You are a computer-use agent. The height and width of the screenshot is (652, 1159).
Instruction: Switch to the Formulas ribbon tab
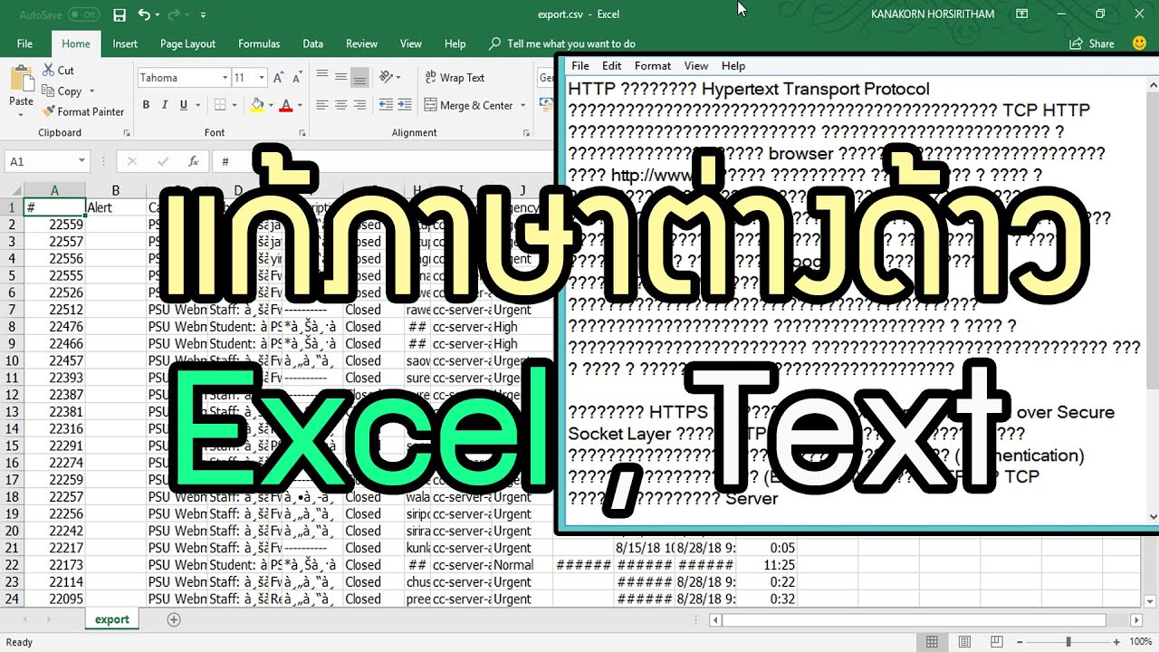259,43
